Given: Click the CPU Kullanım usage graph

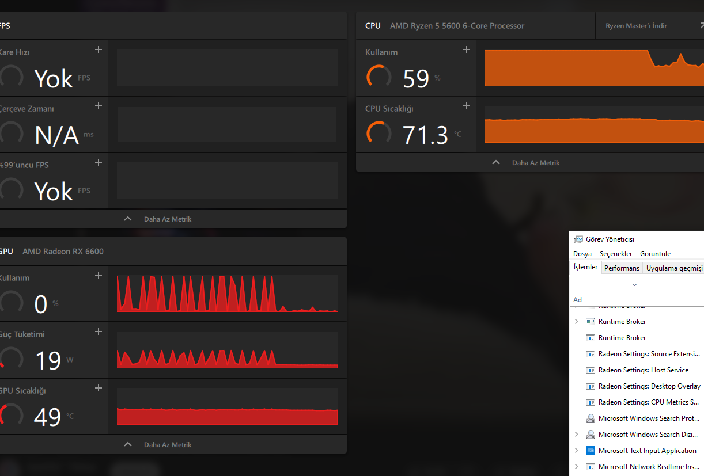Looking at the screenshot, I should click(595, 68).
